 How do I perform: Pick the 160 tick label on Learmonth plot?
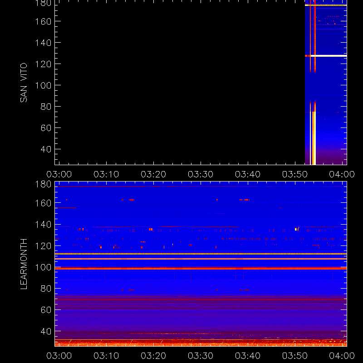coord(43,203)
